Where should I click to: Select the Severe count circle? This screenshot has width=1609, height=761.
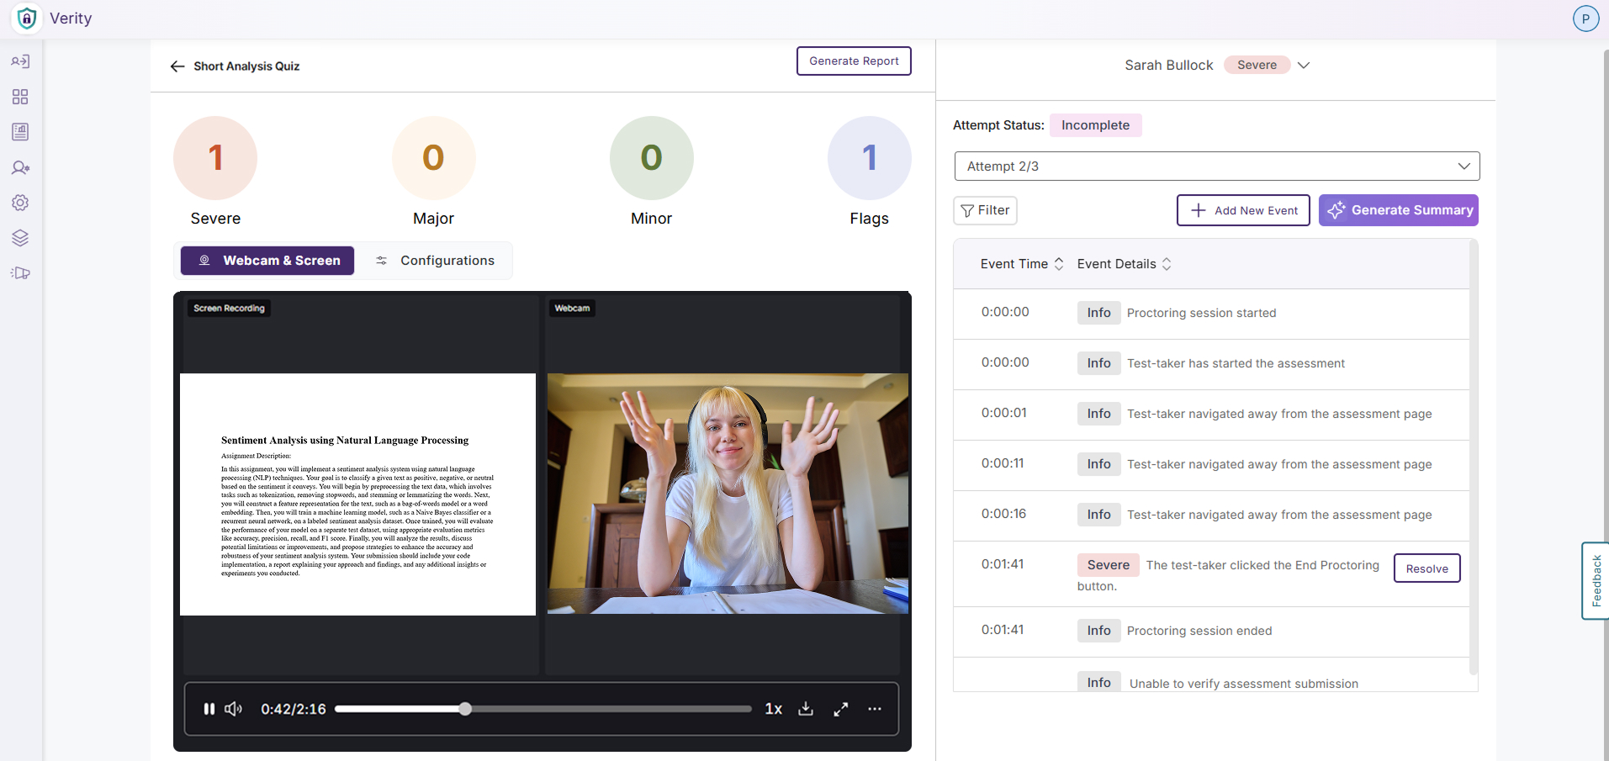click(x=215, y=158)
